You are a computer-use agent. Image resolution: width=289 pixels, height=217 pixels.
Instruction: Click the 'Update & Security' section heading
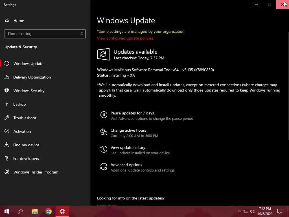(x=21, y=47)
